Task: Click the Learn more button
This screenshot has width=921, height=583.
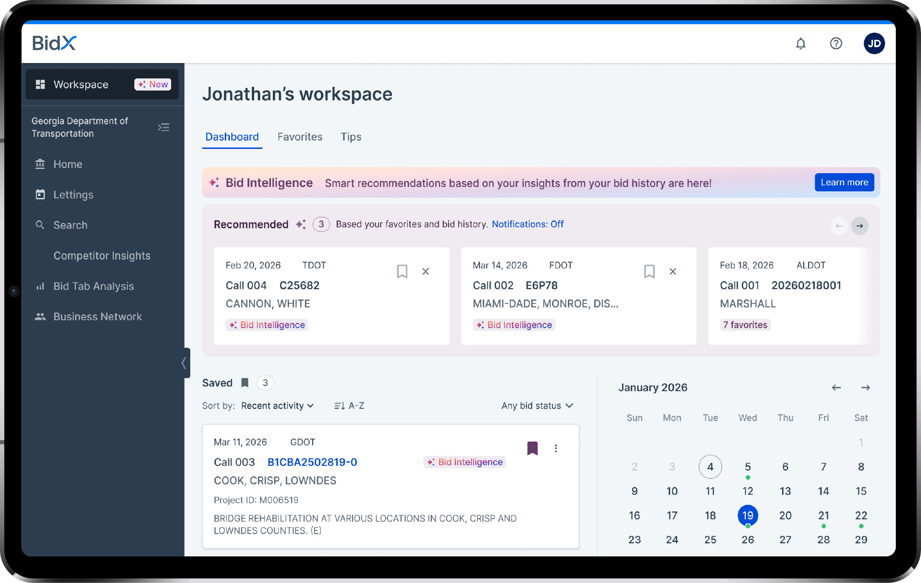Action: point(844,183)
